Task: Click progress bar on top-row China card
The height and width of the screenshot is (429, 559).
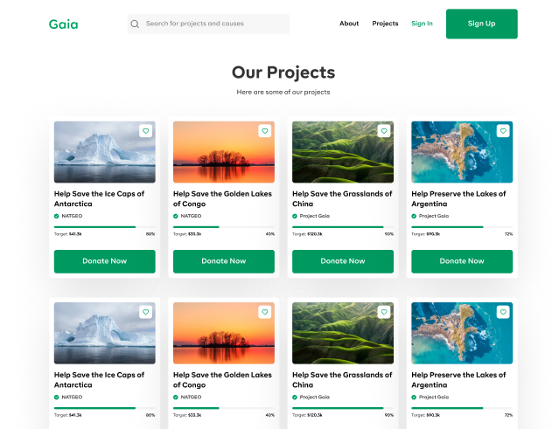Action: (343, 227)
